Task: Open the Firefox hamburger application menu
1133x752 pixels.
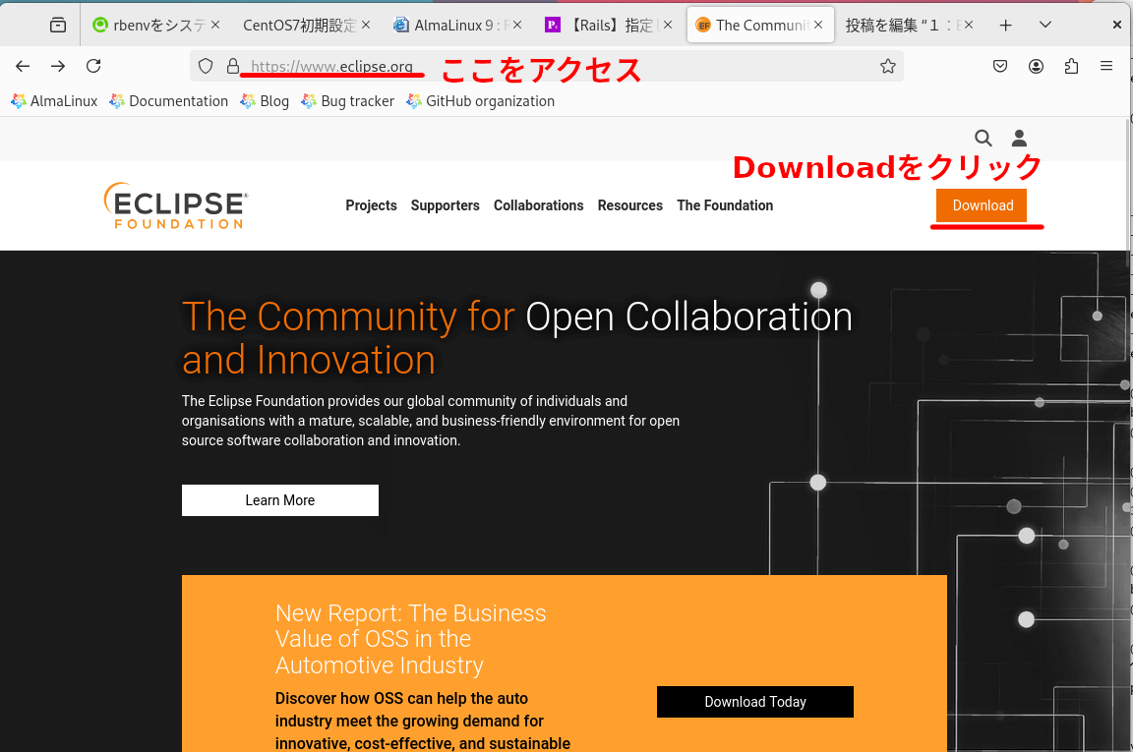Action: tap(1106, 67)
